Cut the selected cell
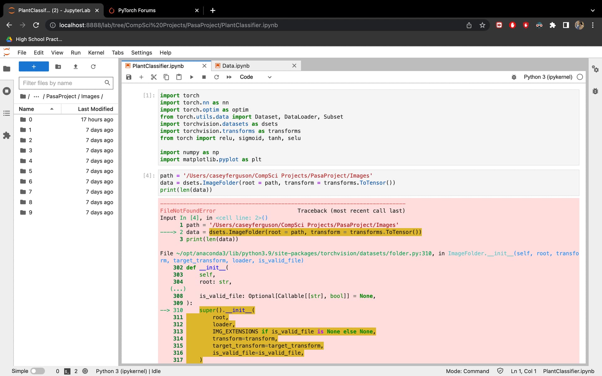 (x=154, y=77)
